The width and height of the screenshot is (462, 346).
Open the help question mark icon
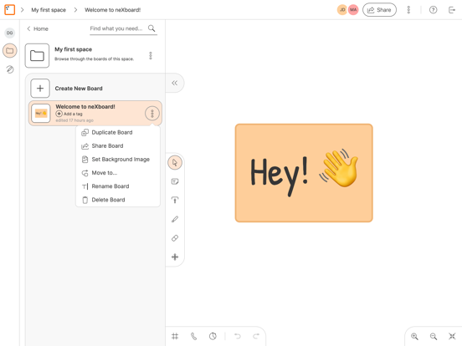coord(433,10)
